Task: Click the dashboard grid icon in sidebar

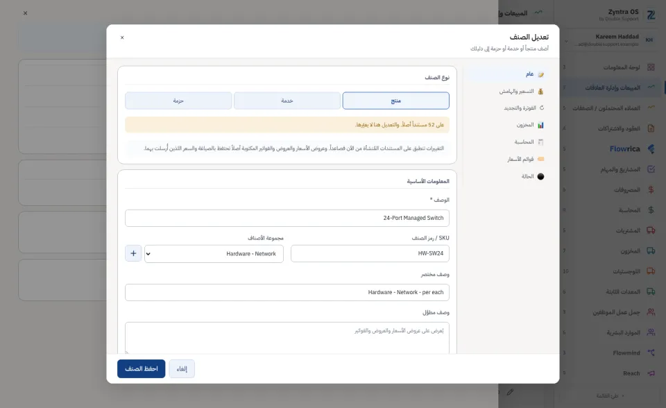Action: tap(651, 67)
